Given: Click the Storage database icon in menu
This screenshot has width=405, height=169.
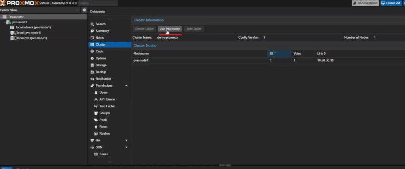Looking at the screenshot, I should pyautogui.click(x=92, y=65).
